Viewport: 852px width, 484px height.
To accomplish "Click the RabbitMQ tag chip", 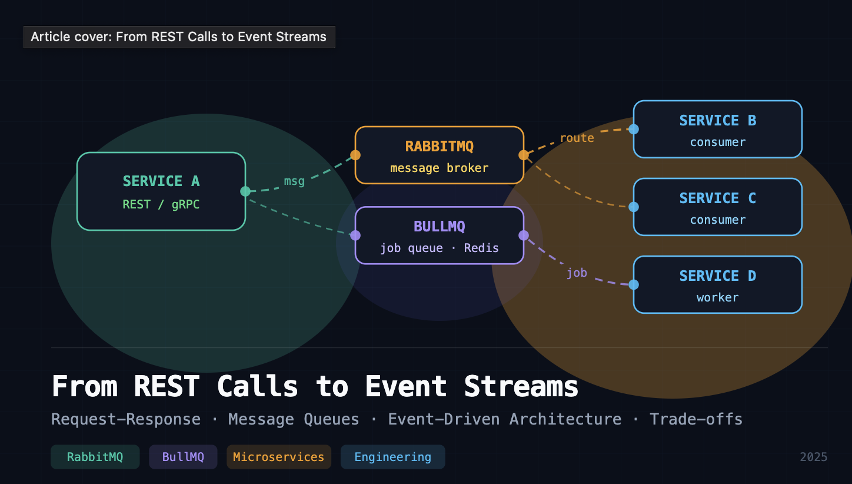I will (95, 457).
